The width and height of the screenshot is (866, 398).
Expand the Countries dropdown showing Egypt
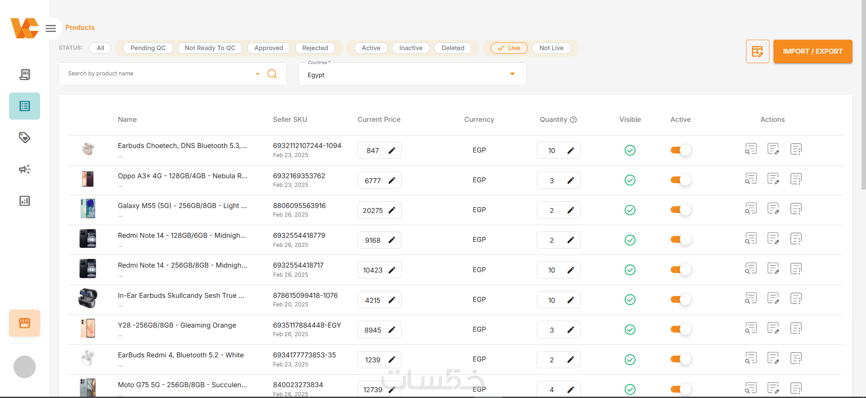(512, 74)
